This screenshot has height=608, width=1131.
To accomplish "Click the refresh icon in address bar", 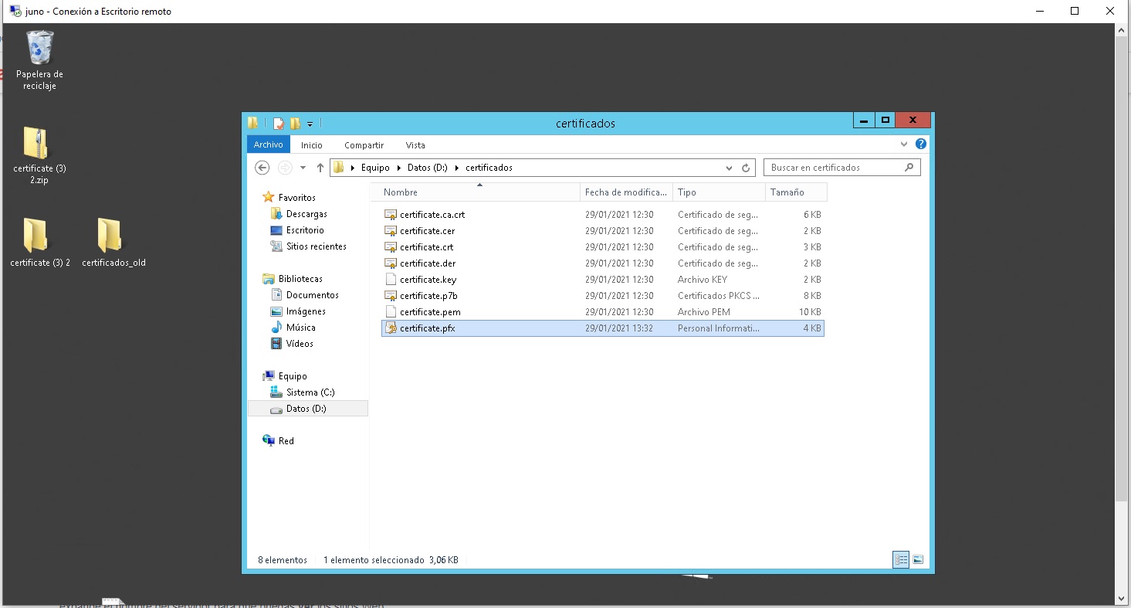I will point(746,168).
